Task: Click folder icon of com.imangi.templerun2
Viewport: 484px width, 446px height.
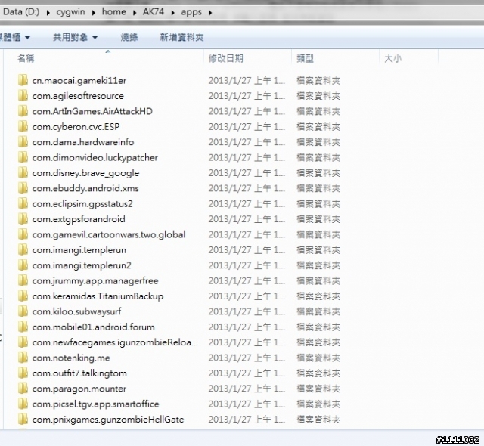Action: tap(23, 265)
